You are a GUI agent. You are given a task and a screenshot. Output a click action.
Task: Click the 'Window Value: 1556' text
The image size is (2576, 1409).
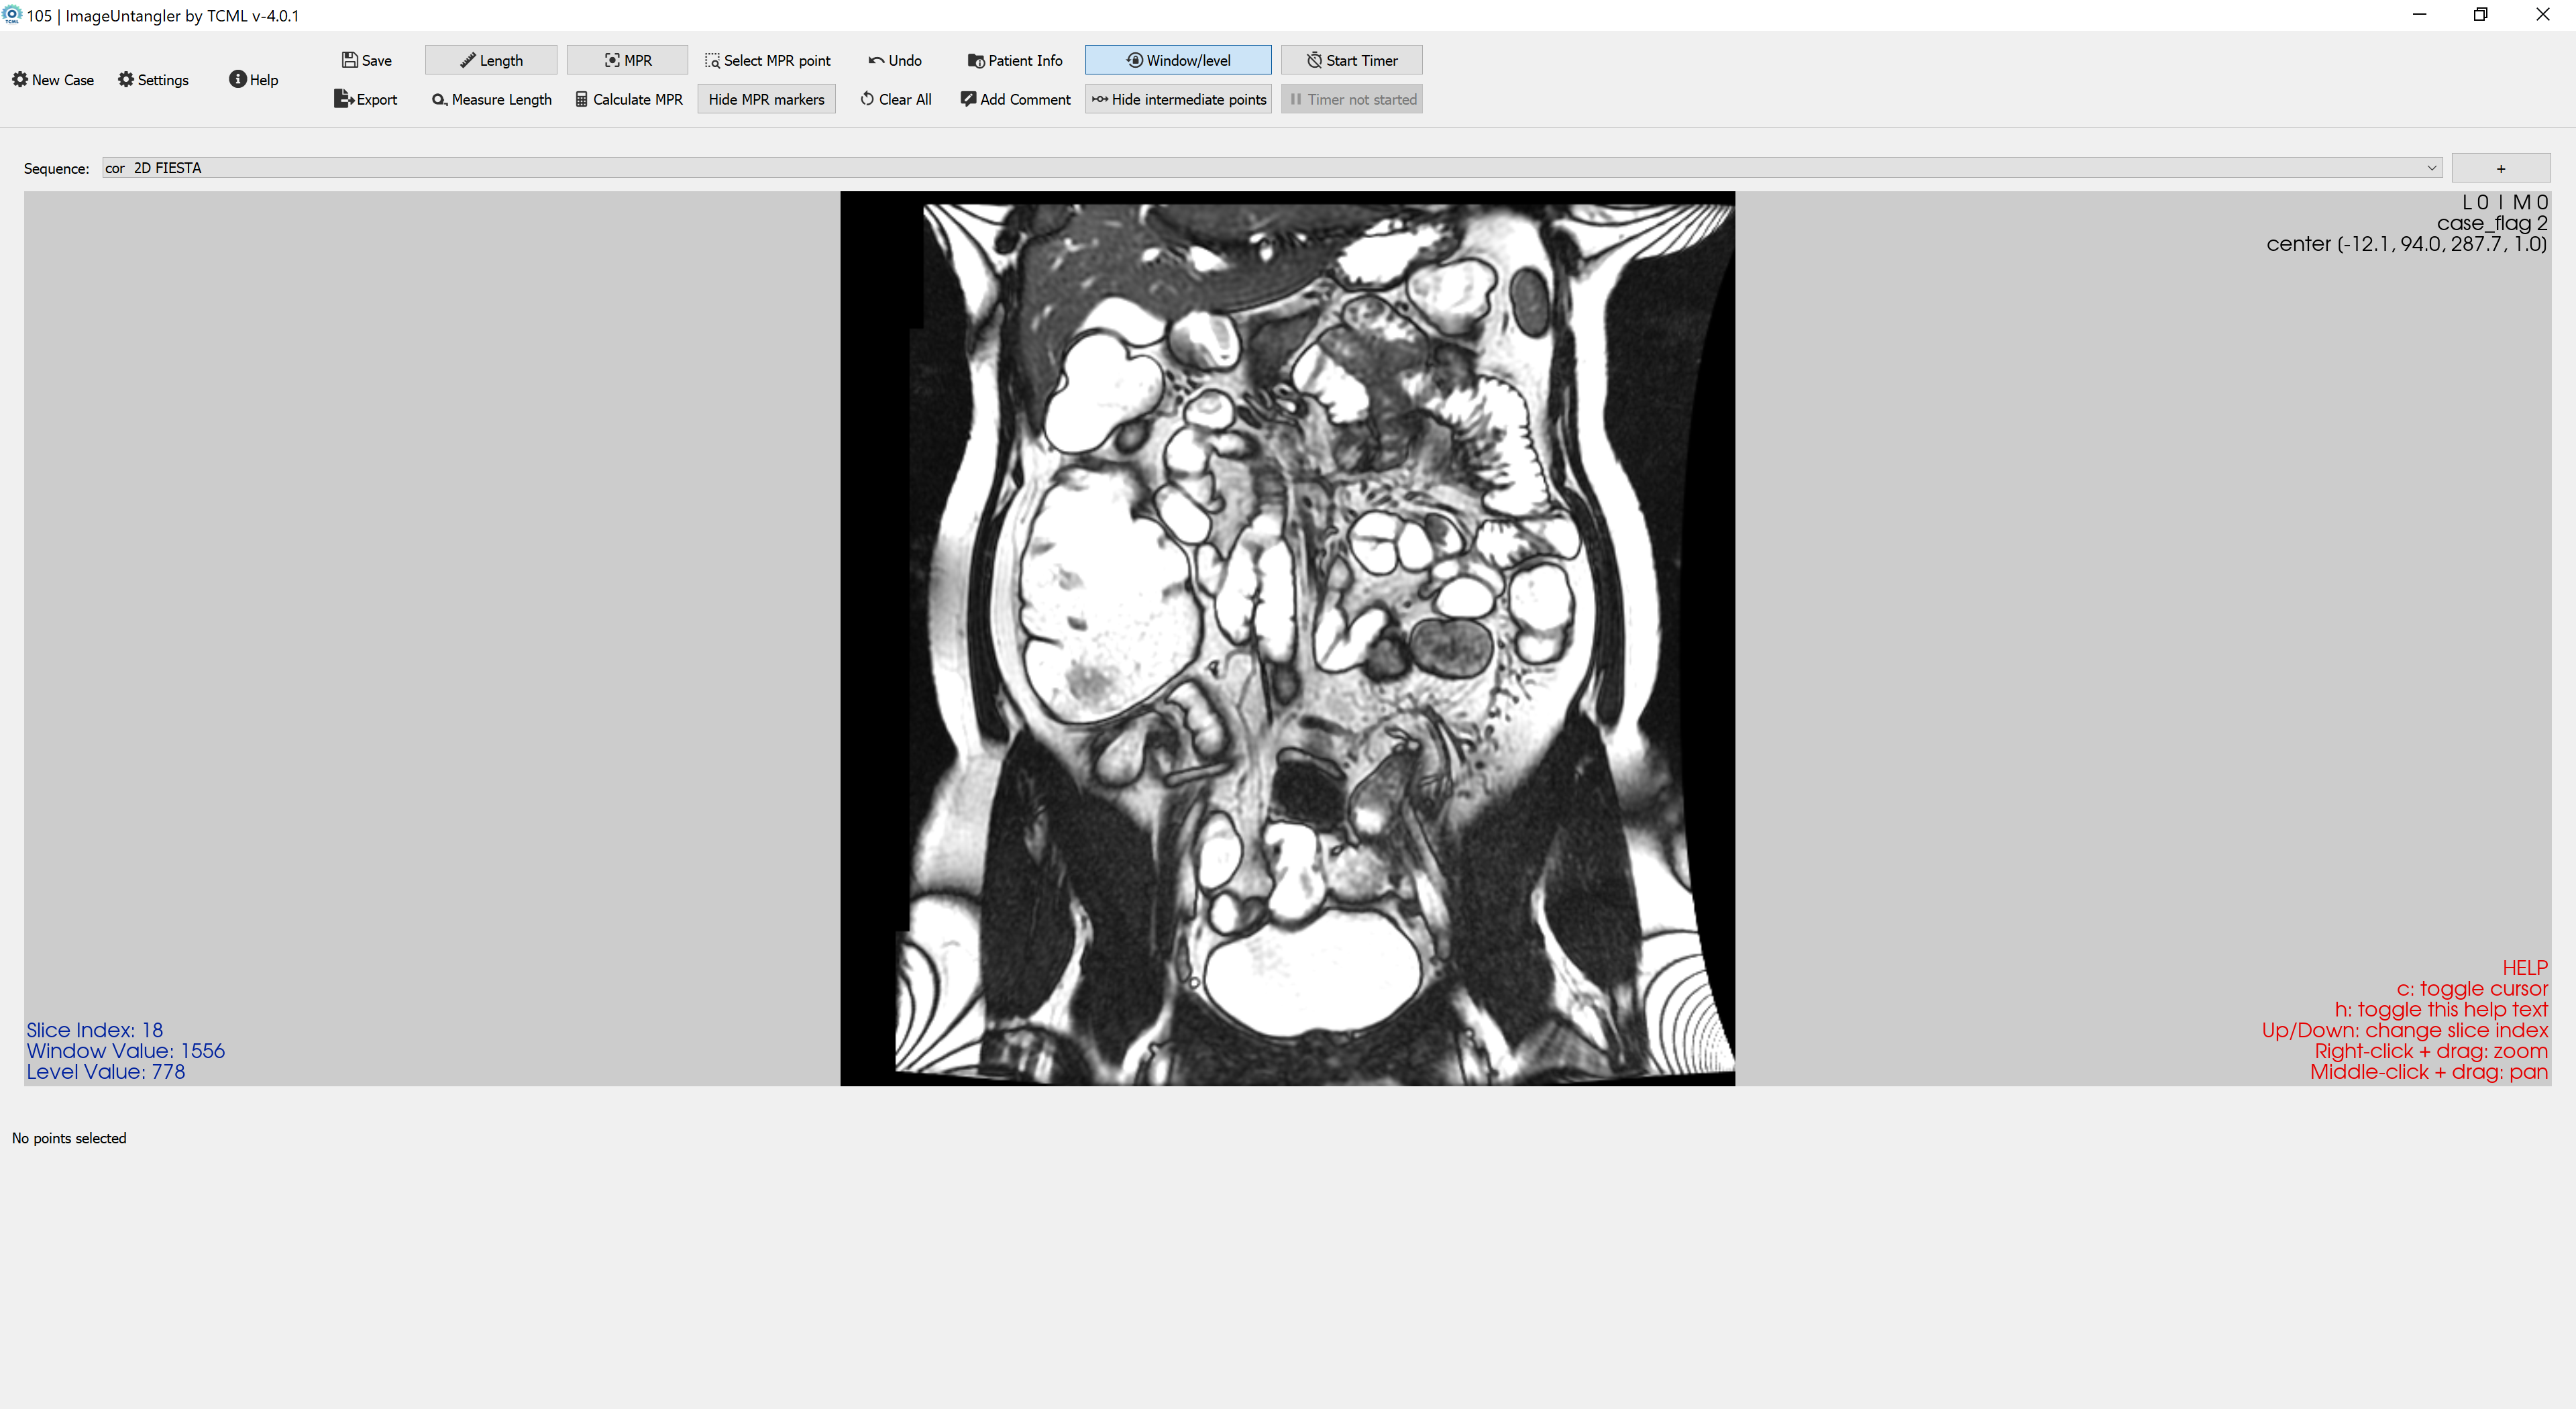coord(126,1050)
